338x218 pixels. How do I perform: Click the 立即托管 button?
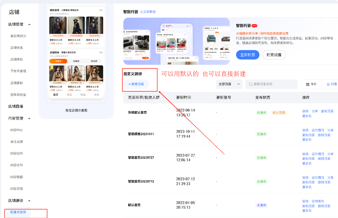[248, 55]
